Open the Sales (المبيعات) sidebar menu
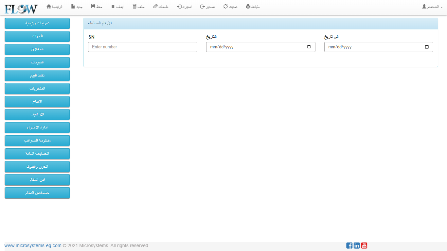The height and width of the screenshot is (251, 447). point(37,62)
